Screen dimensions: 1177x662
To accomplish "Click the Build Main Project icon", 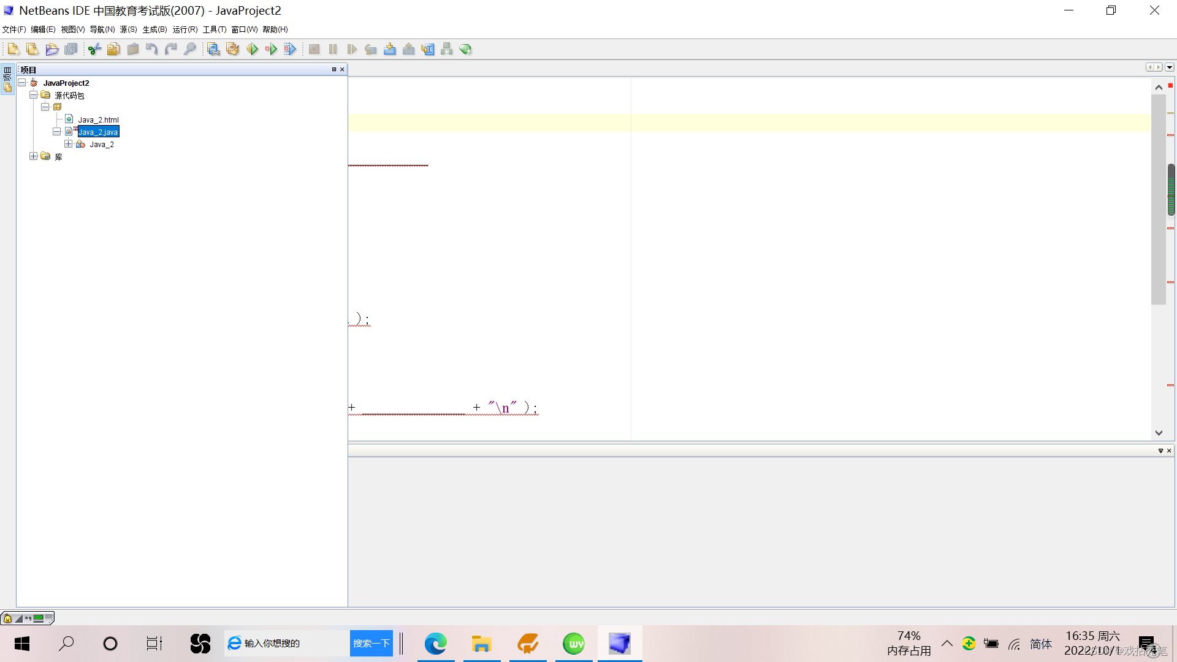I will coord(213,49).
